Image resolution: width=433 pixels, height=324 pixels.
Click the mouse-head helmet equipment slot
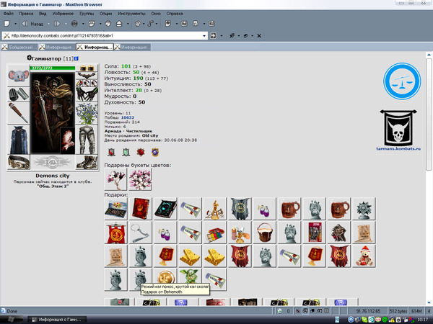point(19,76)
